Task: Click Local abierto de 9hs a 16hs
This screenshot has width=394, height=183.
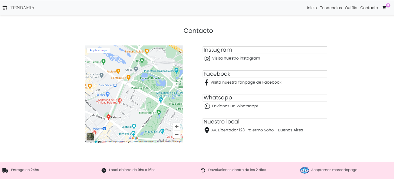Action: [x=132, y=170]
